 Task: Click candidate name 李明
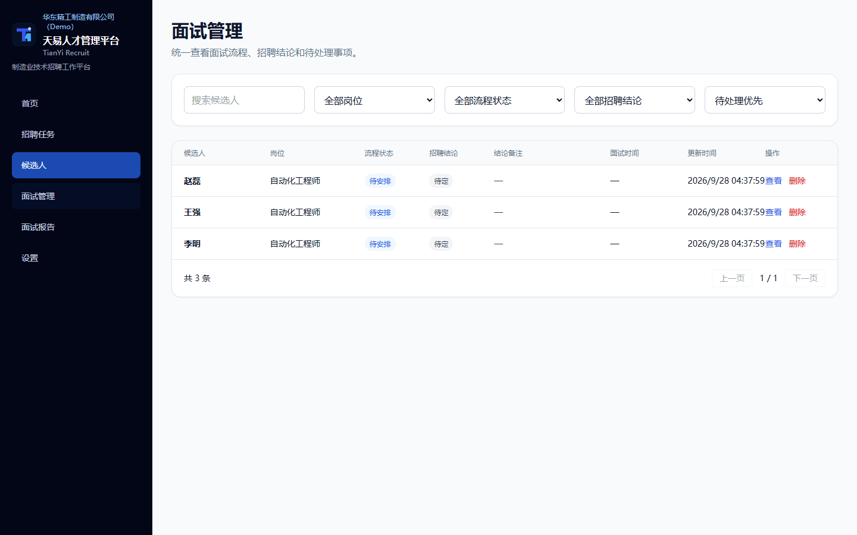click(192, 244)
